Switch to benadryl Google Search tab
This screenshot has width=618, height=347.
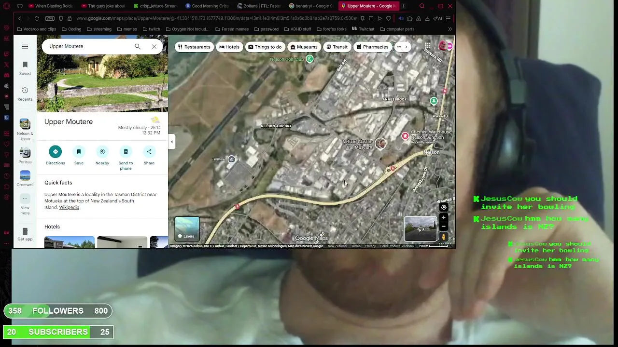pos(311,6)
